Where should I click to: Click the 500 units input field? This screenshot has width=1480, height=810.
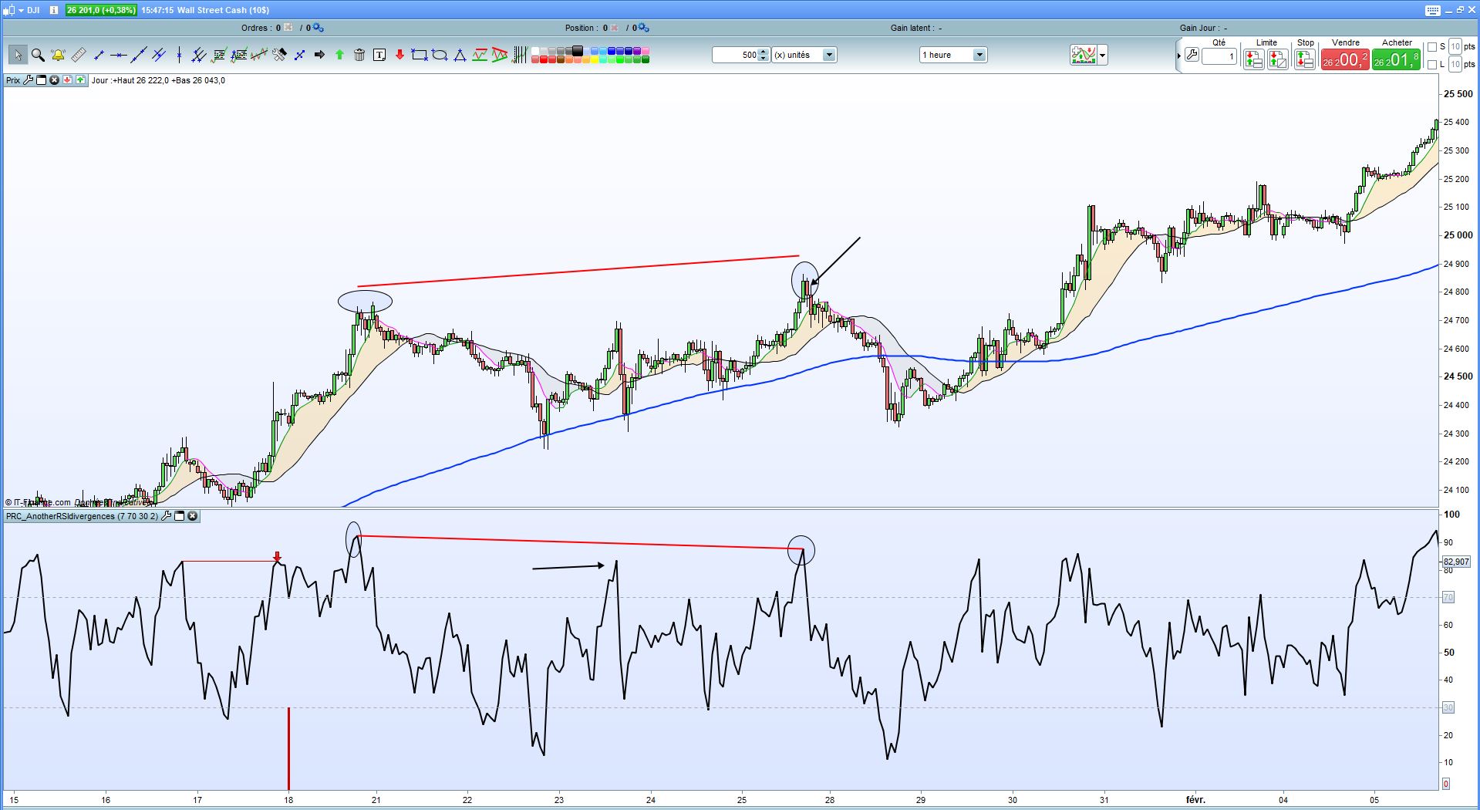click(735, 55)
